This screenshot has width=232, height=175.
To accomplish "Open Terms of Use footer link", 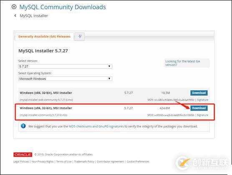I will coord(64,162).
